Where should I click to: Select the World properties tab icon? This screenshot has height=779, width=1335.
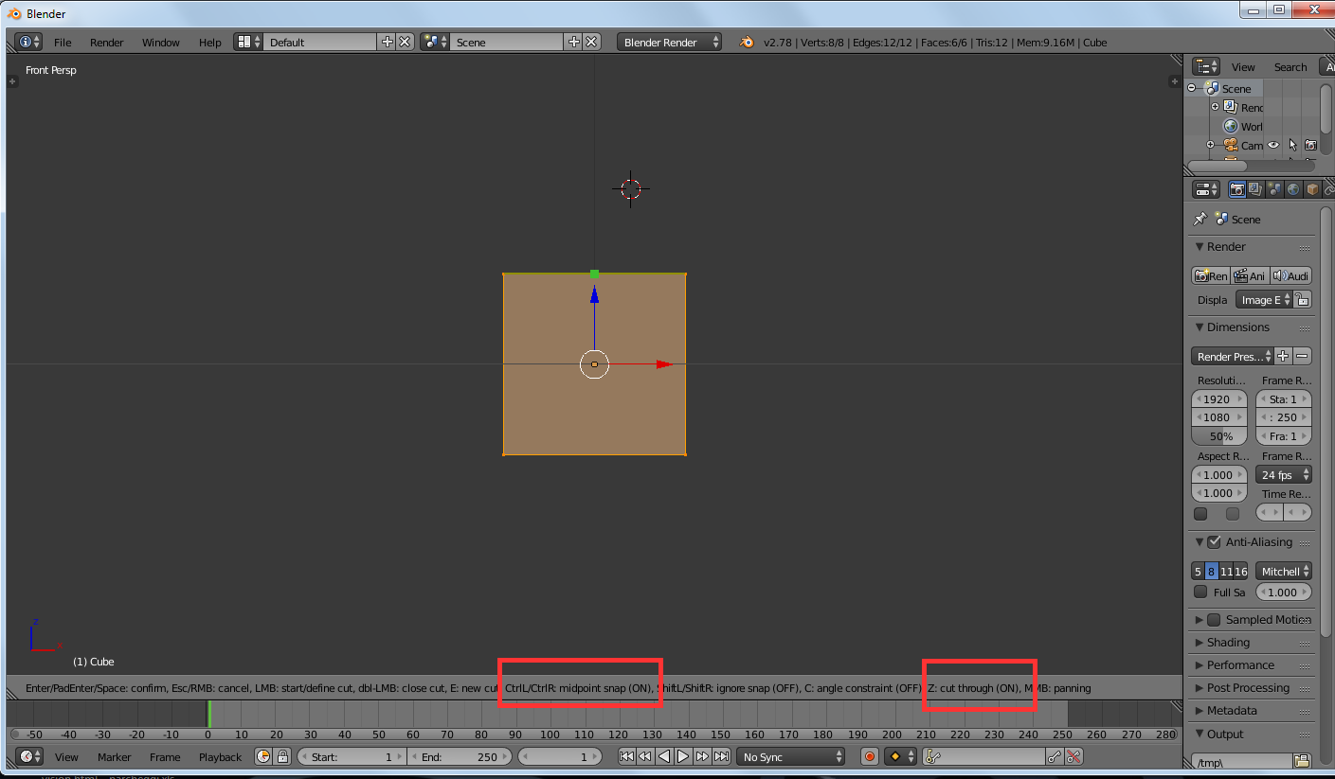[x=1293, y=189]
